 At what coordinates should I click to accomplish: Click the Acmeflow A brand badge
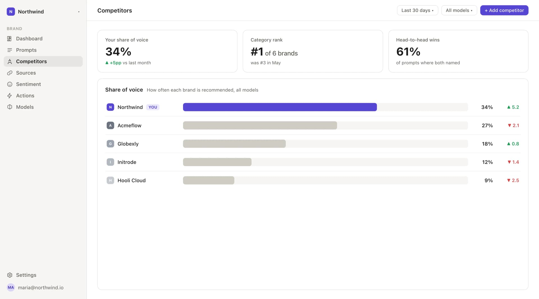click(x=110, y=126)
